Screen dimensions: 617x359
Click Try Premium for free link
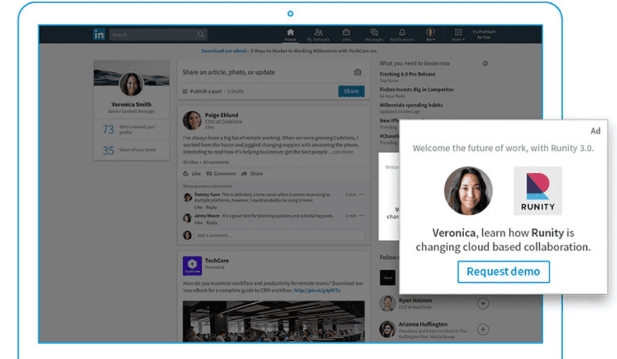(x=484, y=34)
